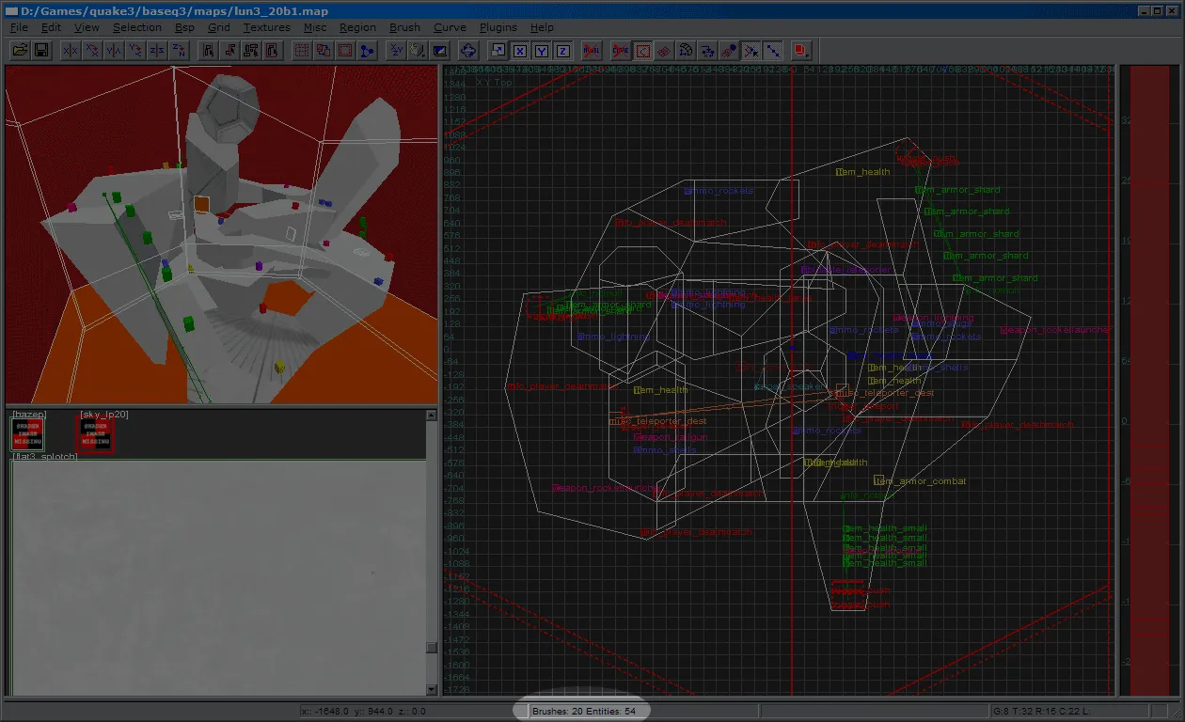Click the free rotation toolbar icon

click(469, 50)
